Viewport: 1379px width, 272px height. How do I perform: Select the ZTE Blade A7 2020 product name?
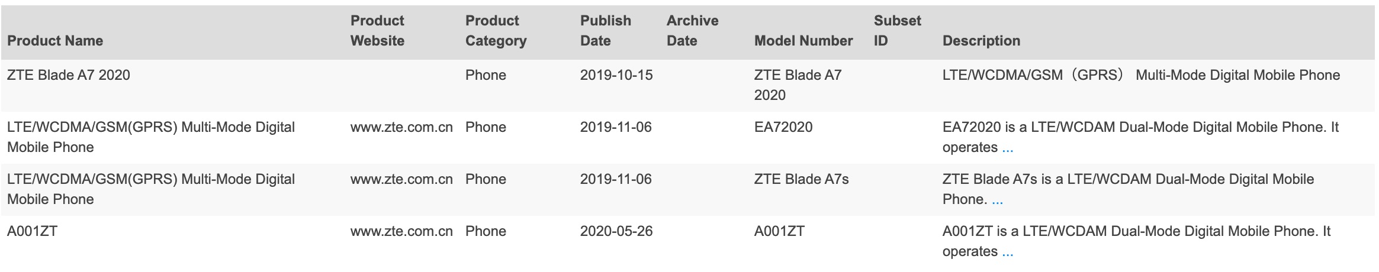coord(69,75)
